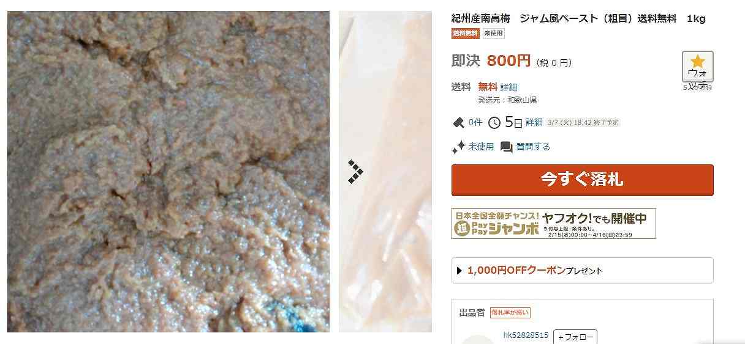Click the speech bubble question icon
745x344 pixels.
[x=506, y=147]
